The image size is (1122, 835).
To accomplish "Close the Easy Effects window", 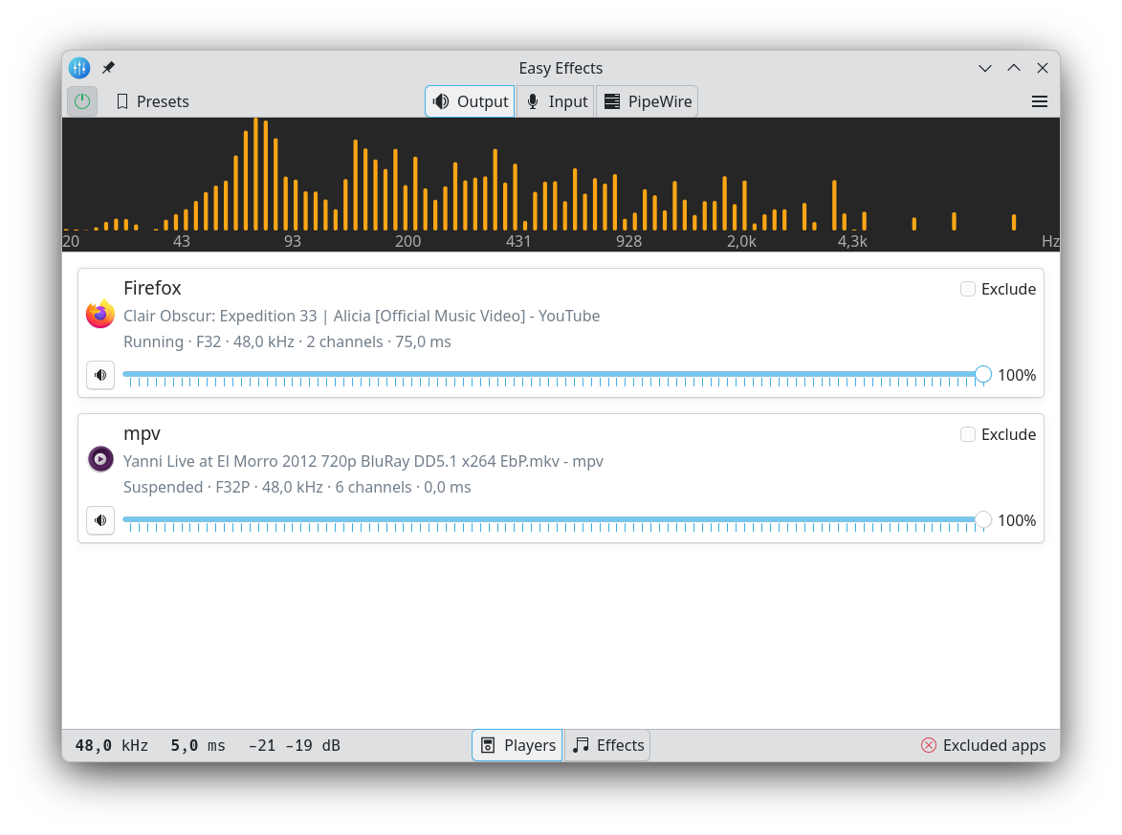I will point(1043,68).
